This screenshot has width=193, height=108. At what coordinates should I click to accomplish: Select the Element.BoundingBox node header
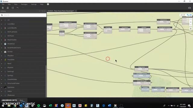[x=142, y=81]
